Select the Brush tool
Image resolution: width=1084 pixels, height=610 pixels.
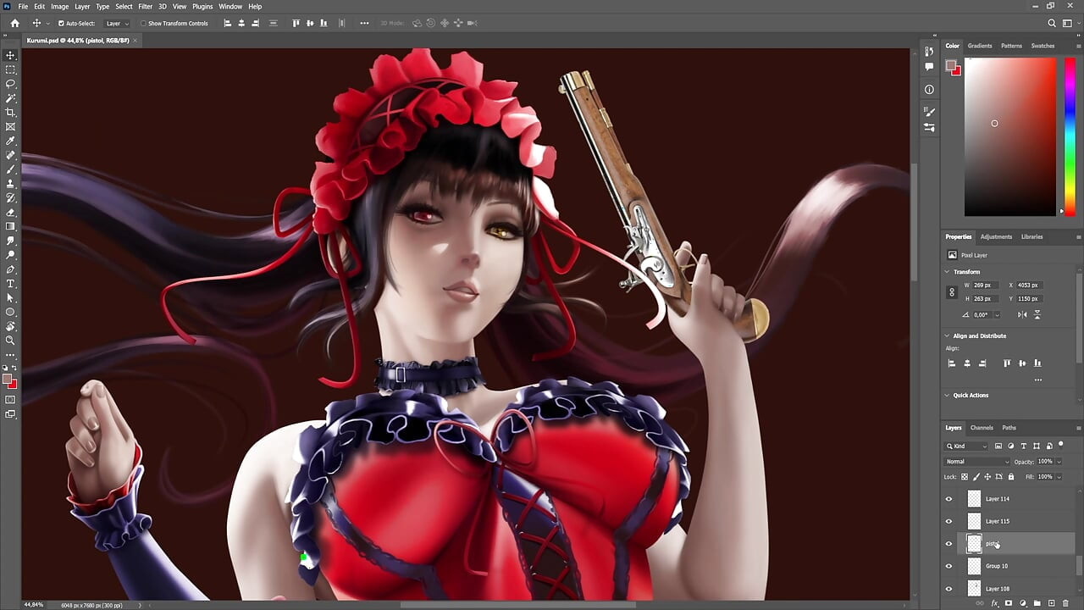[10, 169]
